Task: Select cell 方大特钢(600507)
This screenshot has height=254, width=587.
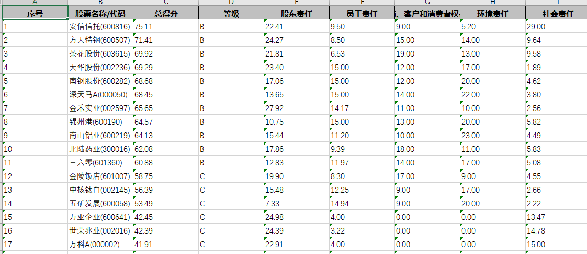Action: [100, 40]
